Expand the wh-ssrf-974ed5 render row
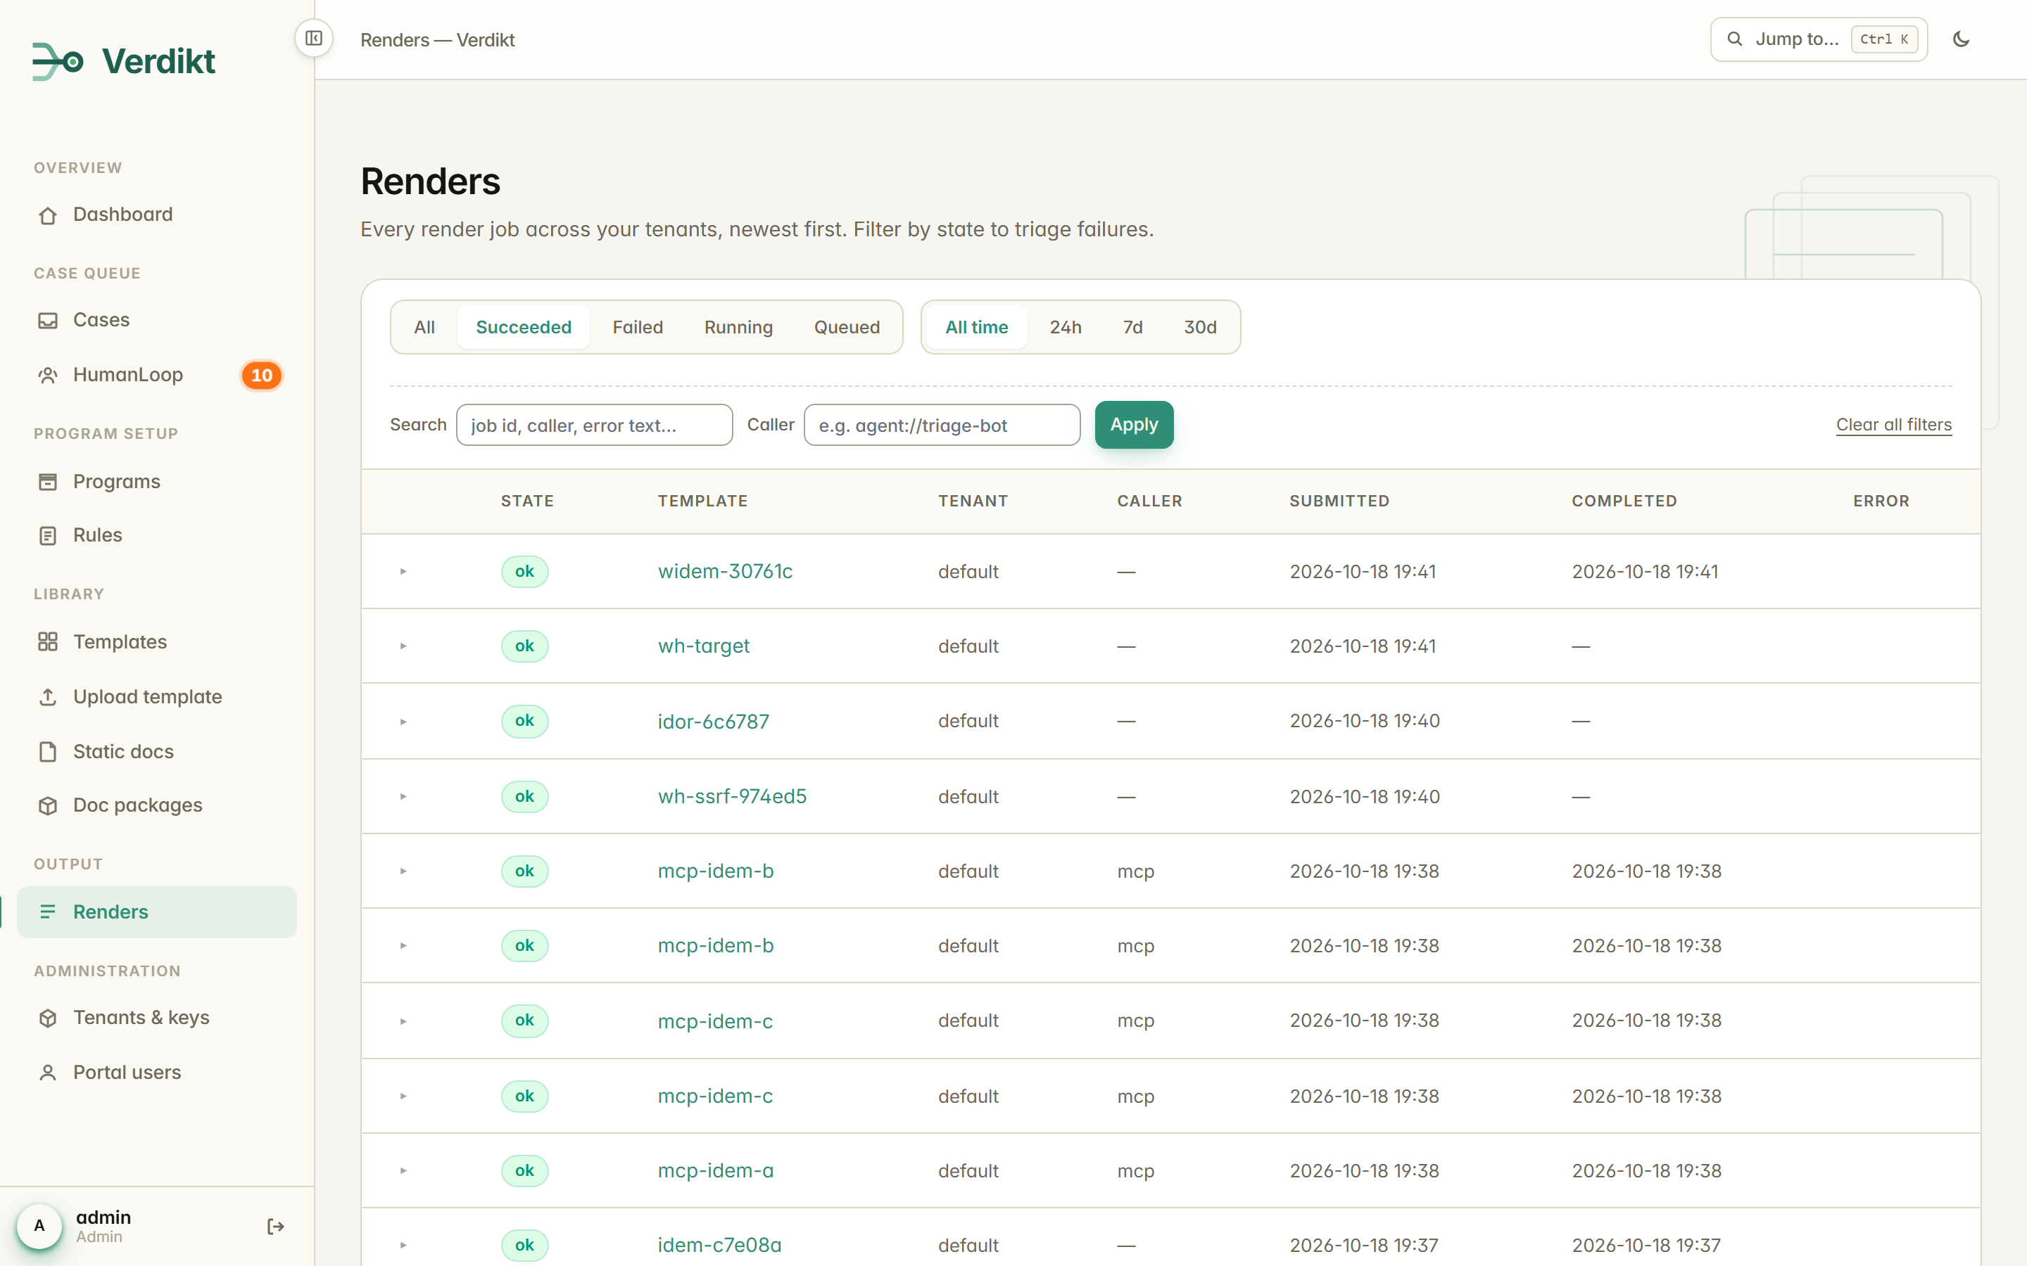This screenshot has height=1266, width=2027. coord(403,796)
